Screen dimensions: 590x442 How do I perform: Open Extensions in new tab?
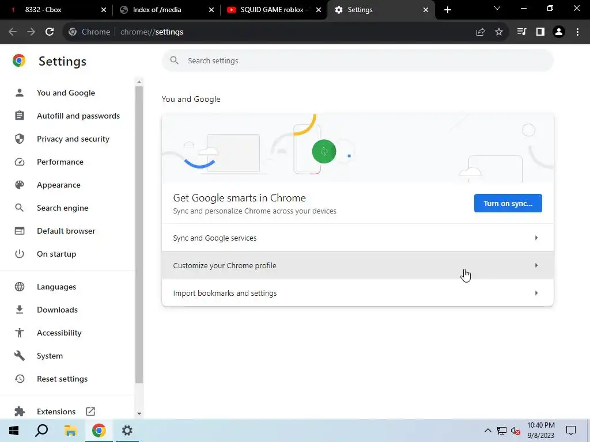(x=56, y=411)
